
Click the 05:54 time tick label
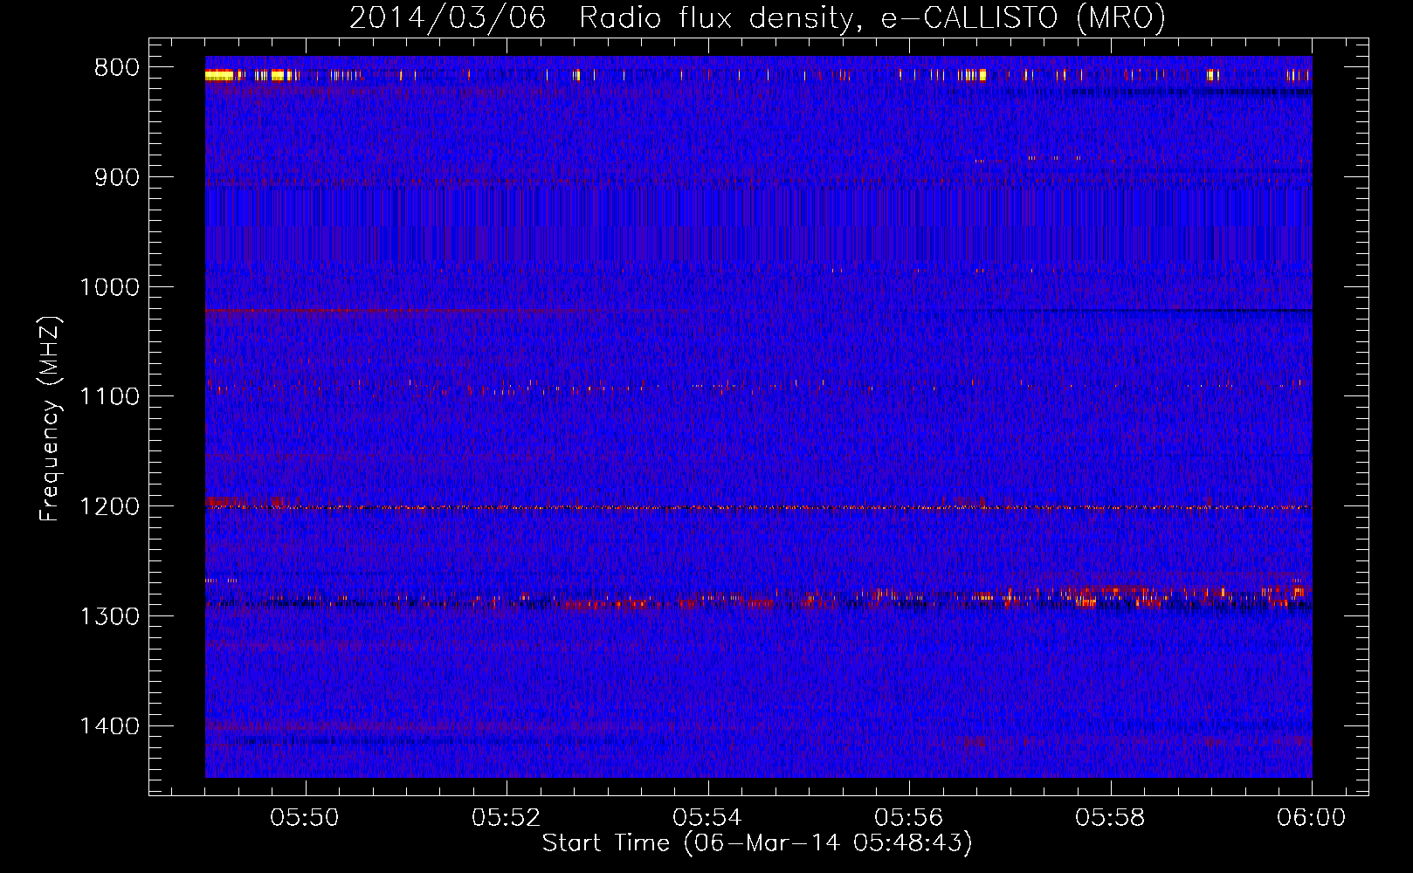click(x=707, y=818)
